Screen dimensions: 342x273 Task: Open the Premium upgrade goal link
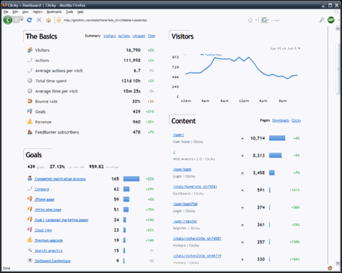coord(49,241)
